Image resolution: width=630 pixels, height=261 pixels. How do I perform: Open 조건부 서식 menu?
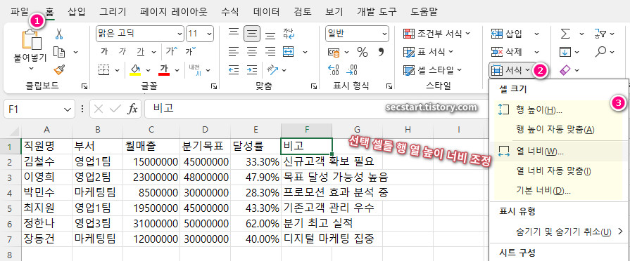tap(436, 34)
